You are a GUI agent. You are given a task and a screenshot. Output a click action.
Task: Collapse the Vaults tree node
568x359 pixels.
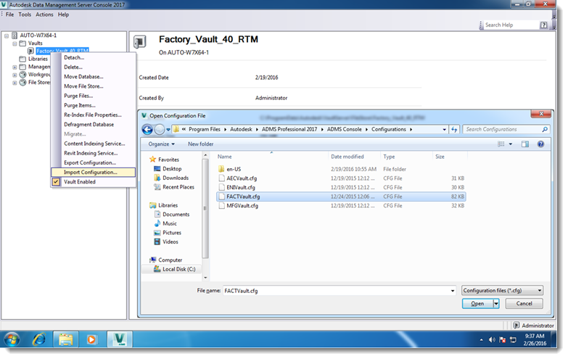pos(15,44)
